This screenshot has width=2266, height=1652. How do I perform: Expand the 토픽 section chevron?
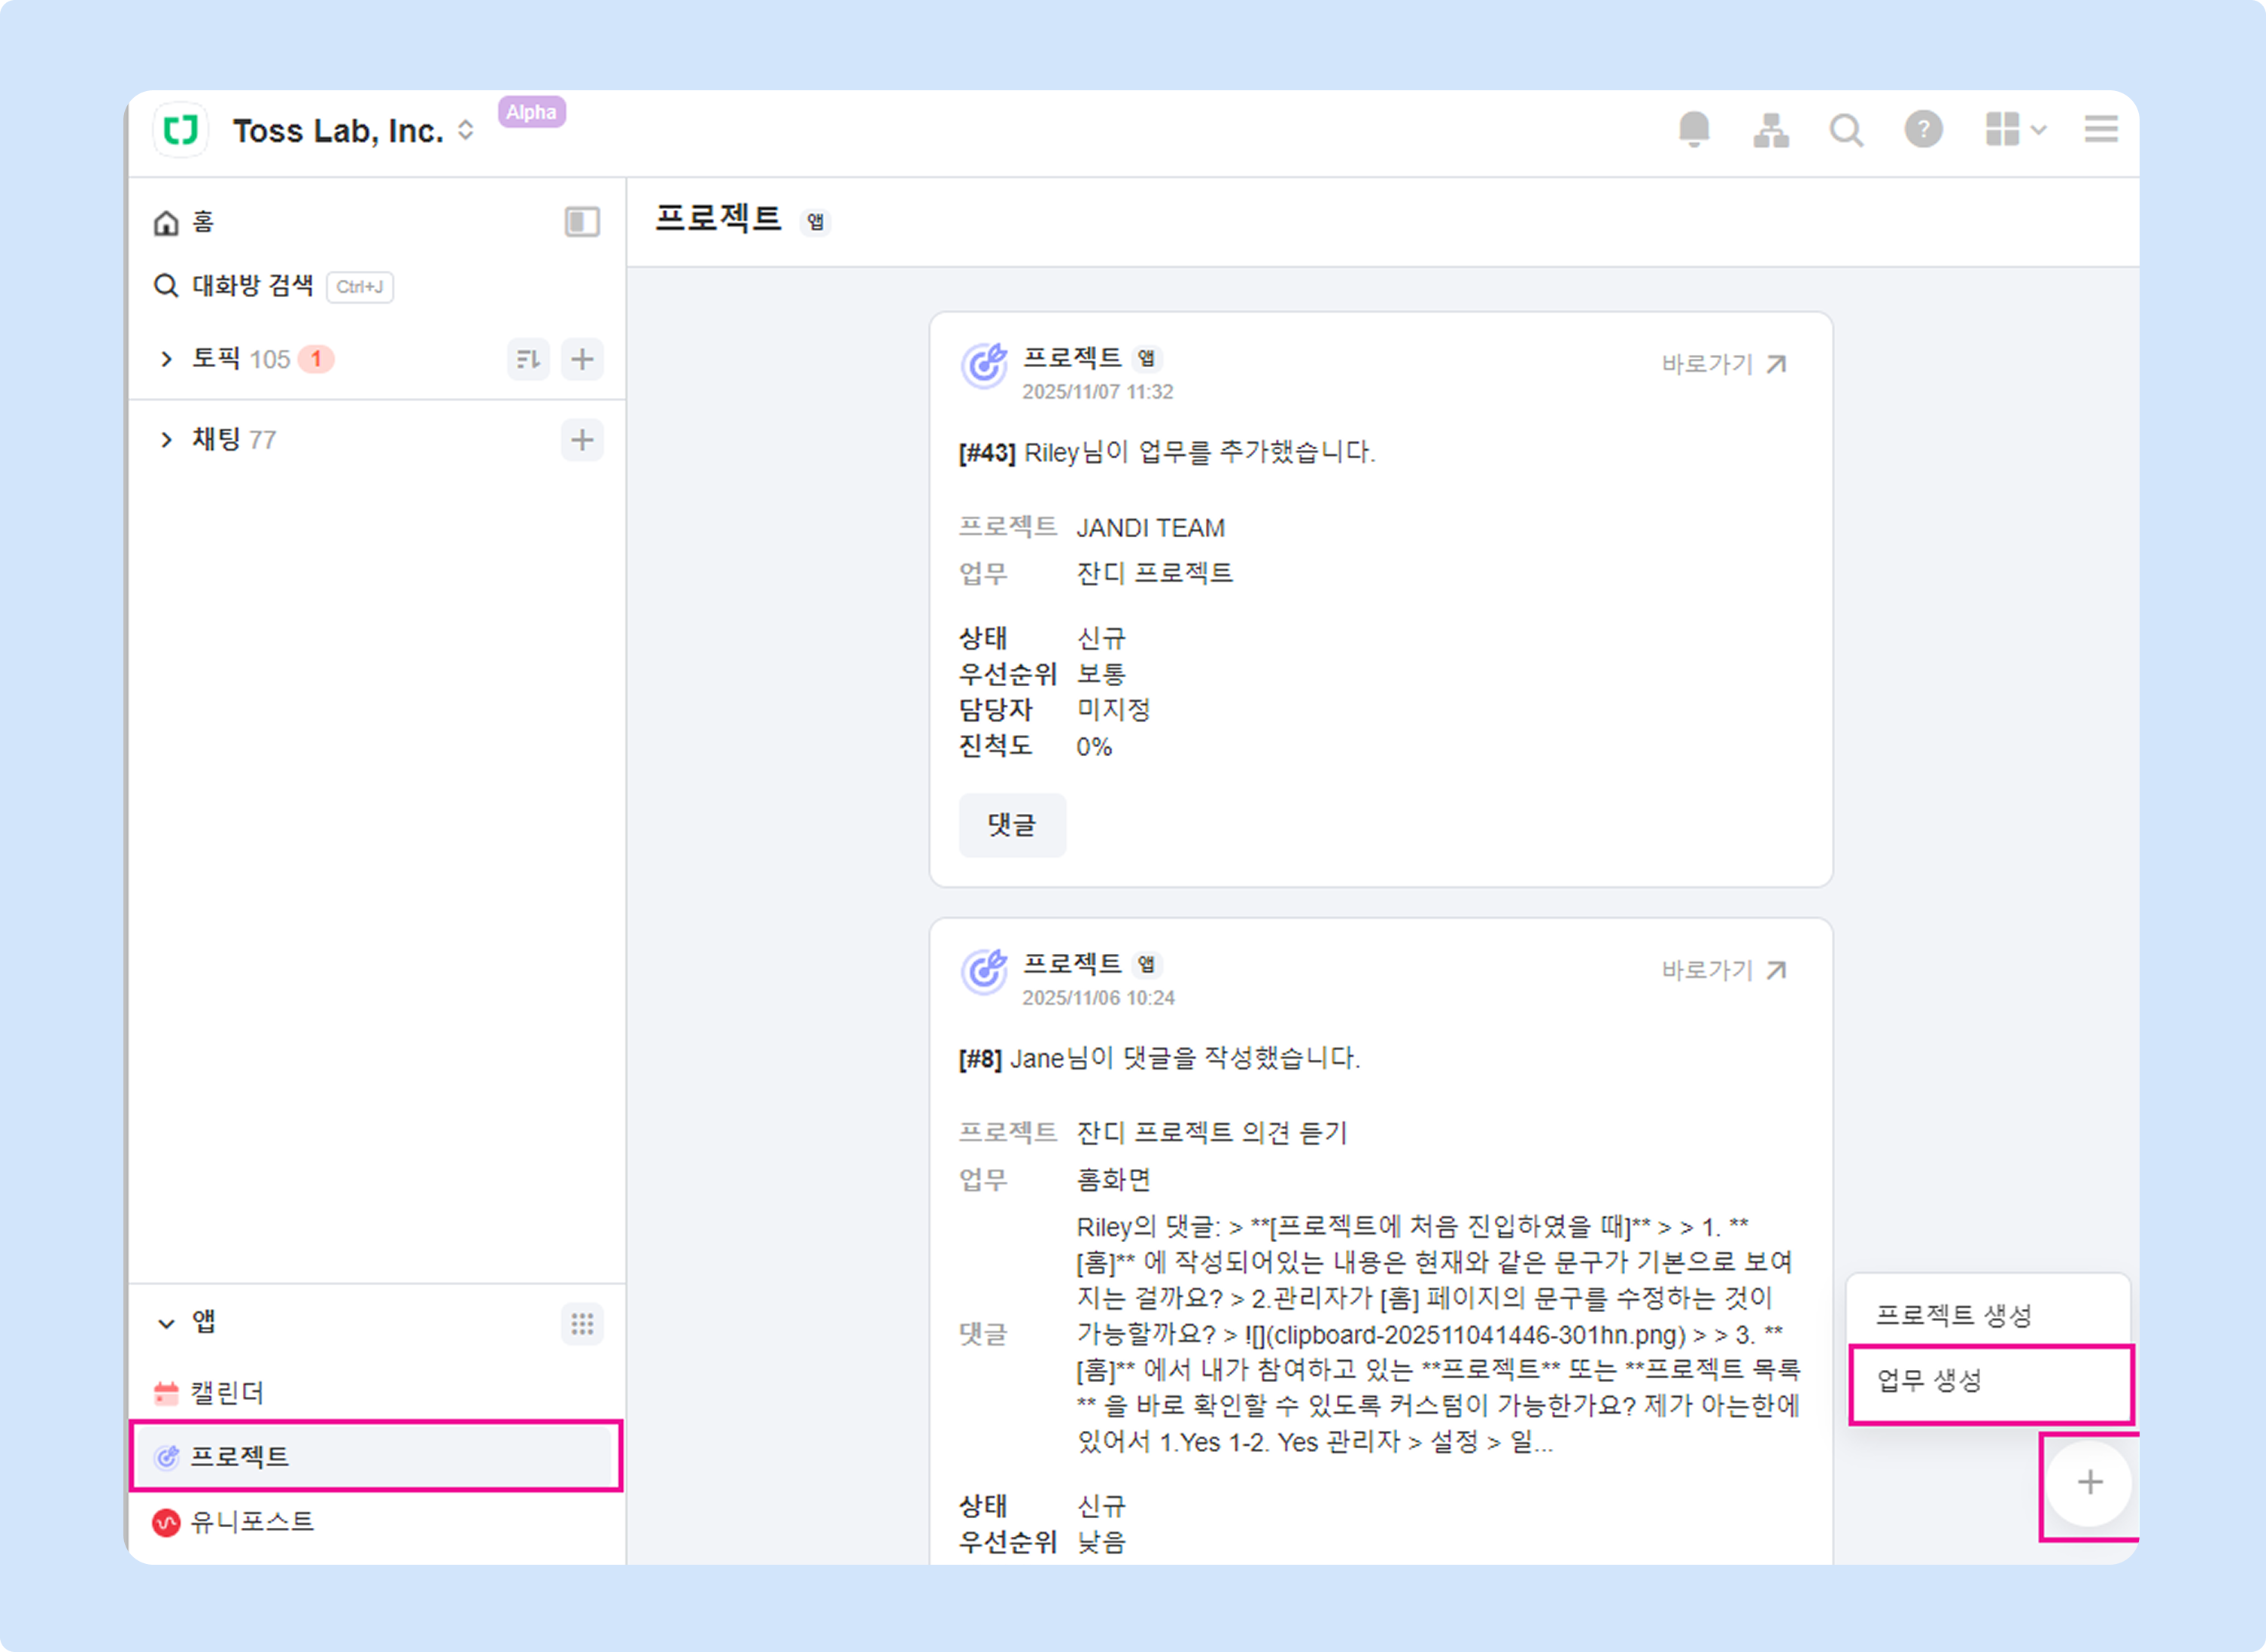(x=166, y=359)
